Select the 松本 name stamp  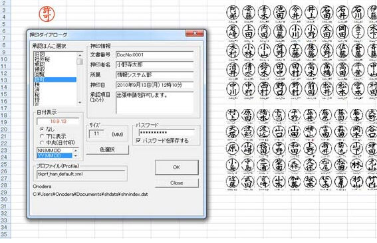342,89
